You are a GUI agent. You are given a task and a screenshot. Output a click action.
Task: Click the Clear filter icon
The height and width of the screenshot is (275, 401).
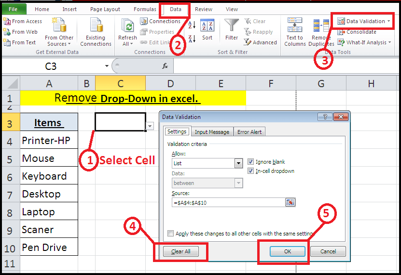click(248, 21)
